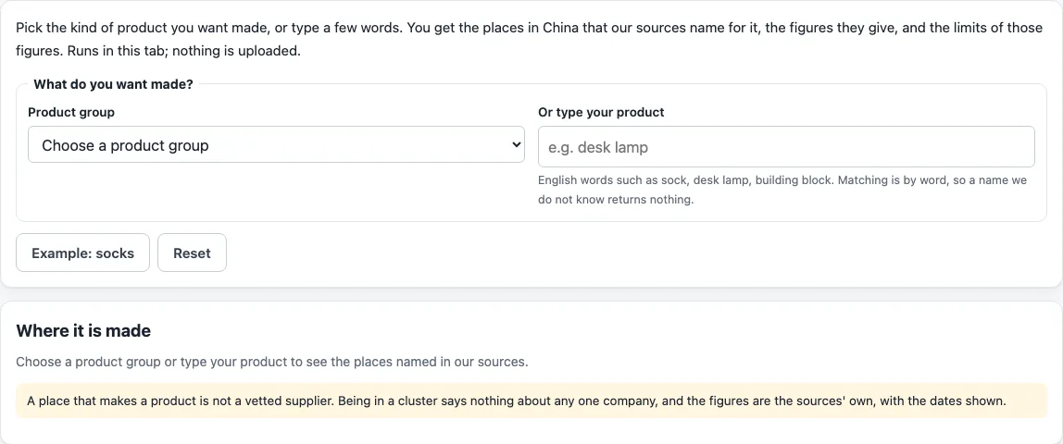
Task: Click the Reset button
Action: click(x=192, y=253)
